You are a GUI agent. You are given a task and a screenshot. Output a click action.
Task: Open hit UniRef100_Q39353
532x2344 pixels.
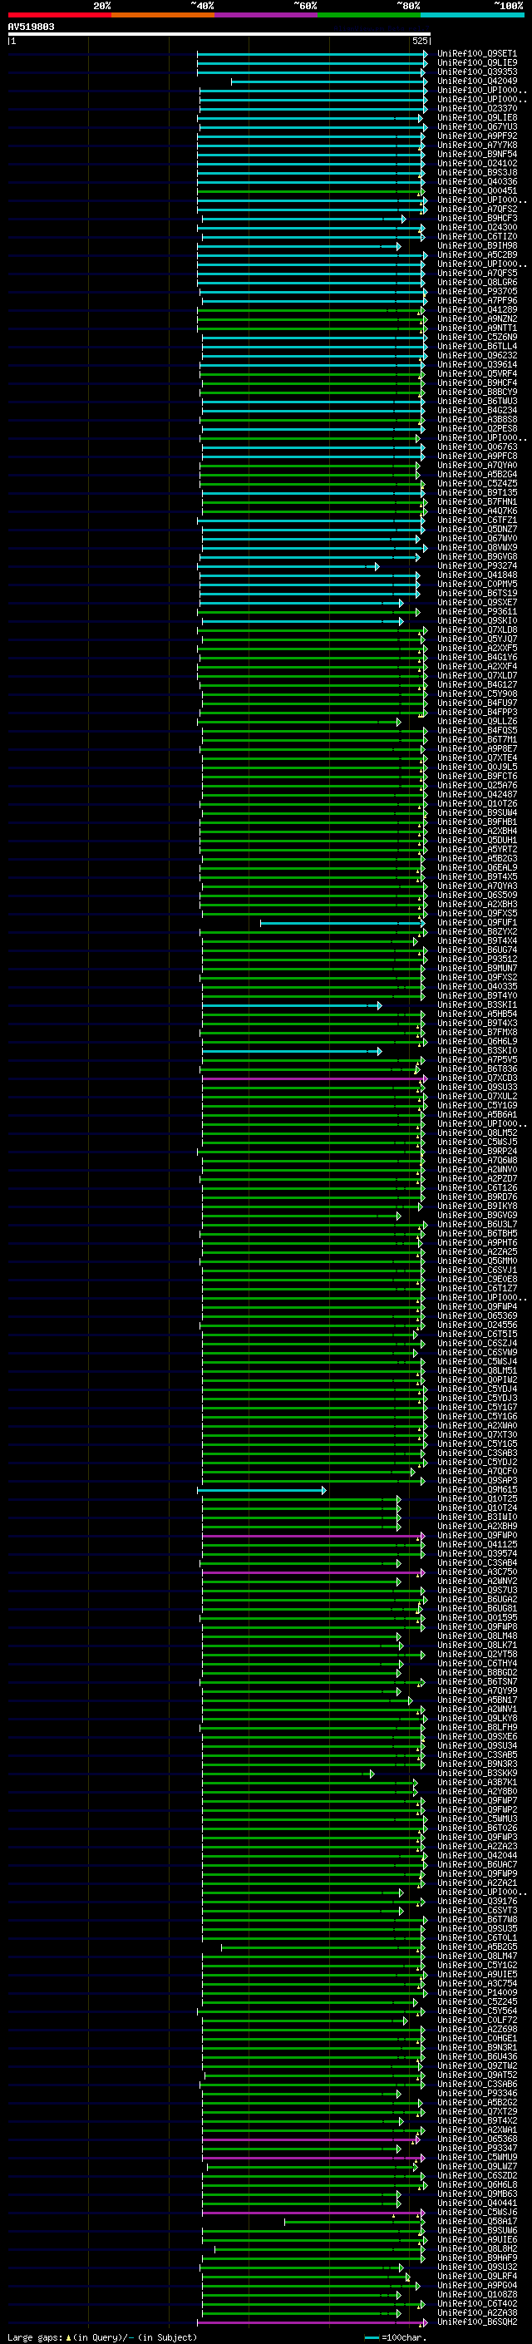476,72
